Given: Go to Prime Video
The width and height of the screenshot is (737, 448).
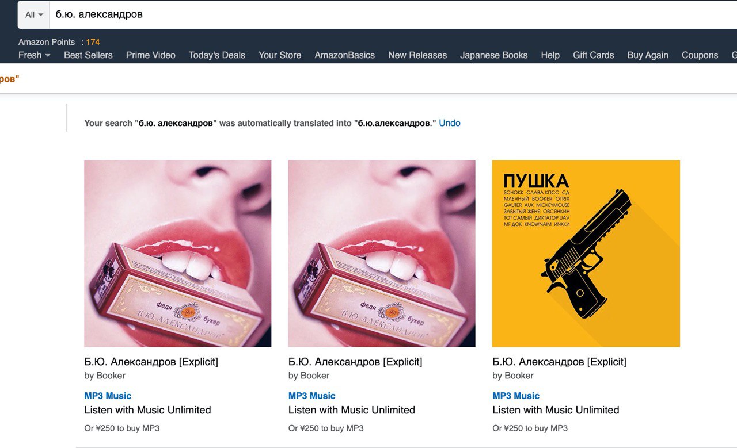Looking at the screenshot, I should point(151,55).
